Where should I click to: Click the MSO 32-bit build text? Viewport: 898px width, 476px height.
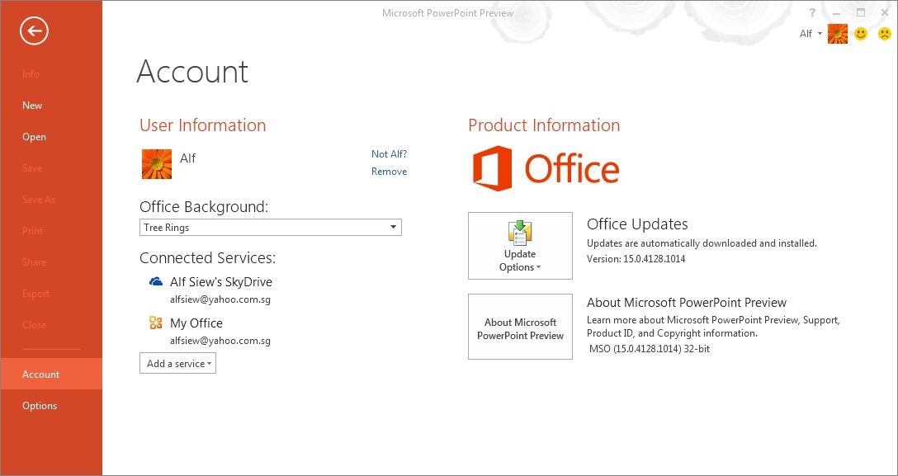tap(650, 348)
